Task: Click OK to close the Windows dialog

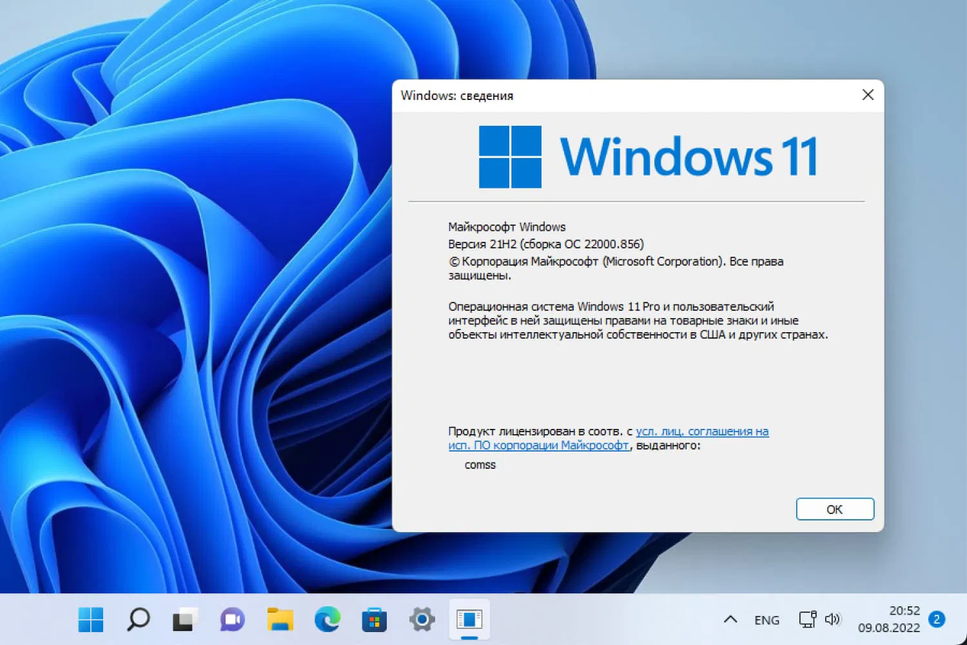Action: click(835, 509)
